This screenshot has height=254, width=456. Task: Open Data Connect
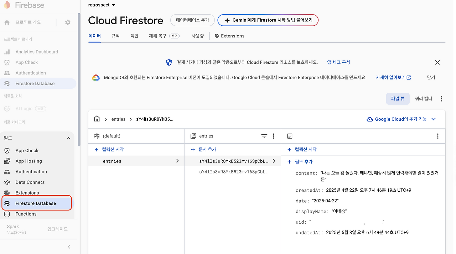(x=30, y=182)
